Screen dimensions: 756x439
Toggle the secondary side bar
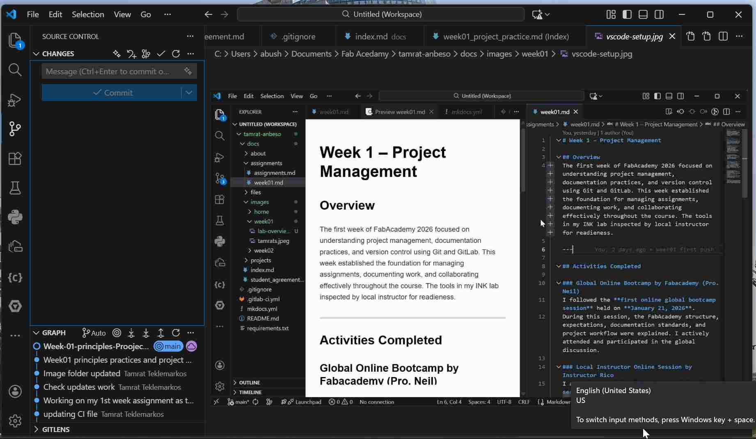[x=659, y=14]
